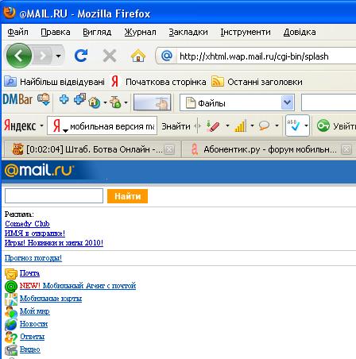
Task: Open the Інструменти menu
Action: click(246, 32)
